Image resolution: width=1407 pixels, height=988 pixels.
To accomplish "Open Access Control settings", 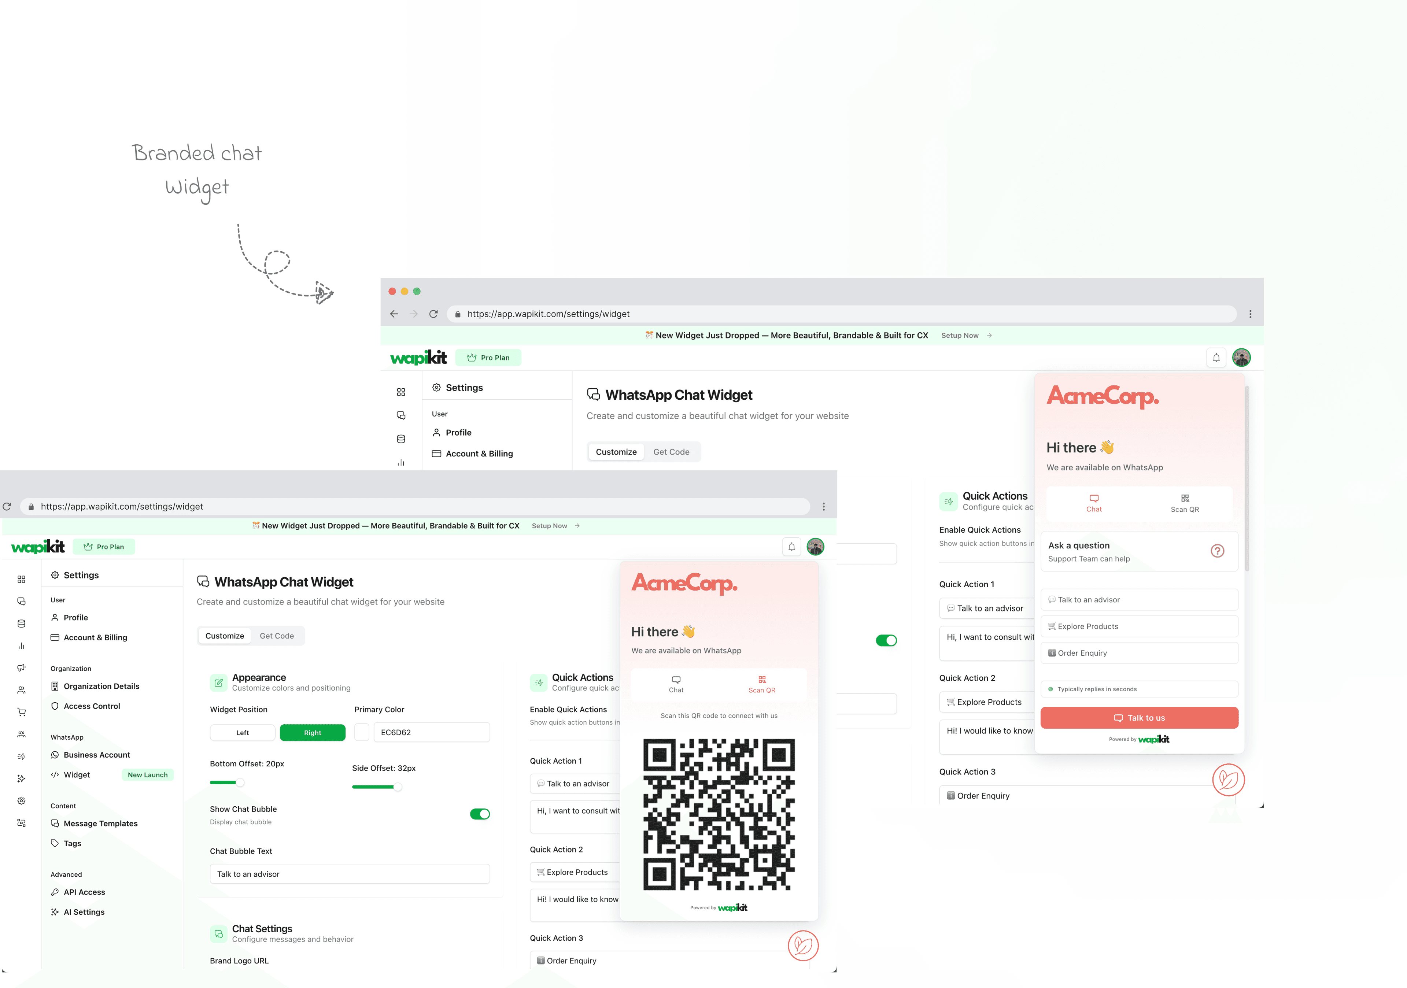I will pos(86,706).
